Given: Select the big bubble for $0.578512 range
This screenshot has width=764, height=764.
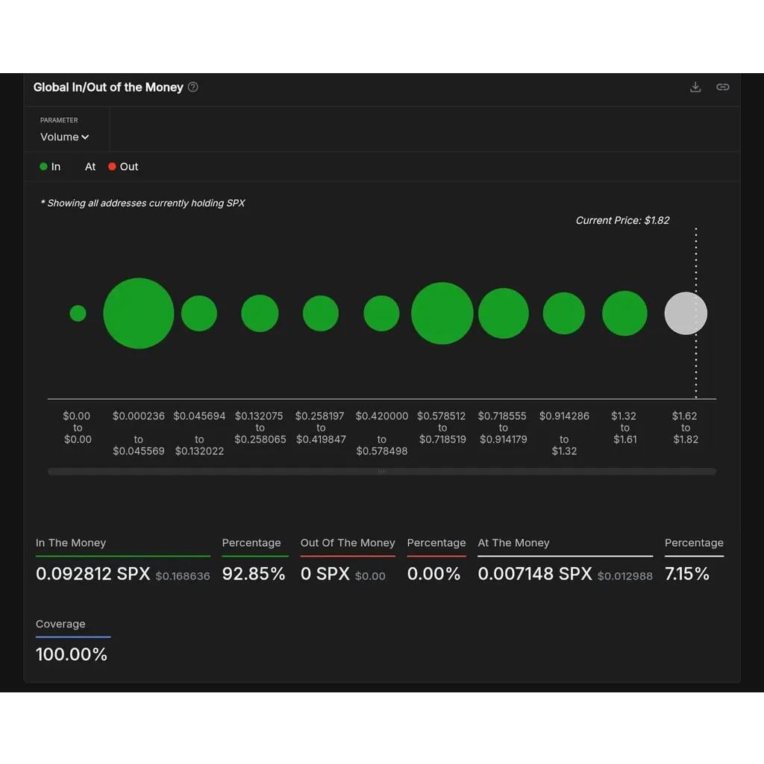Looking at the screenshot, I should pyautogui.click(x=442, y=313).
